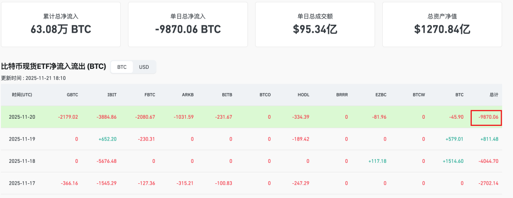Click the 时间(UTC) column header
Screen dimensions: 513x198
[x=22, y=95]
